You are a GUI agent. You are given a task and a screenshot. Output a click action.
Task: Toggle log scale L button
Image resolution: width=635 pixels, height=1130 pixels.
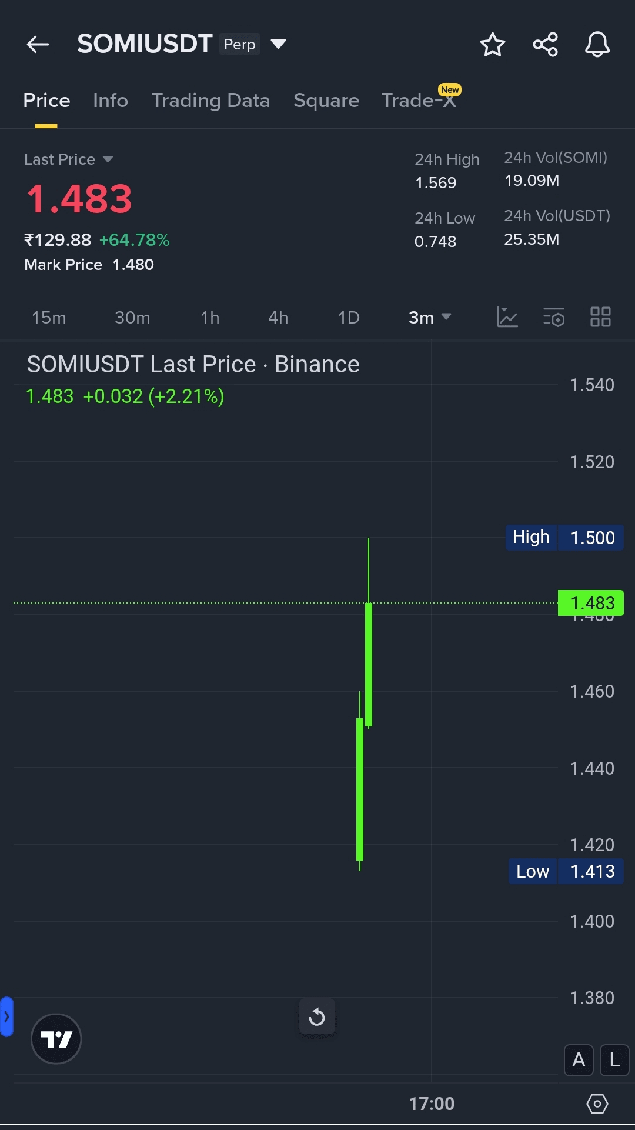tap(614, 1059)
